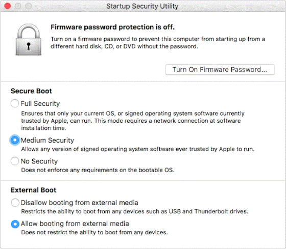Viewport: 286px width, 249px height.
Task: Click the grayed-out minimize window button
Action: pos(18,6)
